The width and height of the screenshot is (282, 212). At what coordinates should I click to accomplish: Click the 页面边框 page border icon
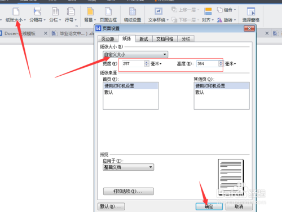pos(108,11)
